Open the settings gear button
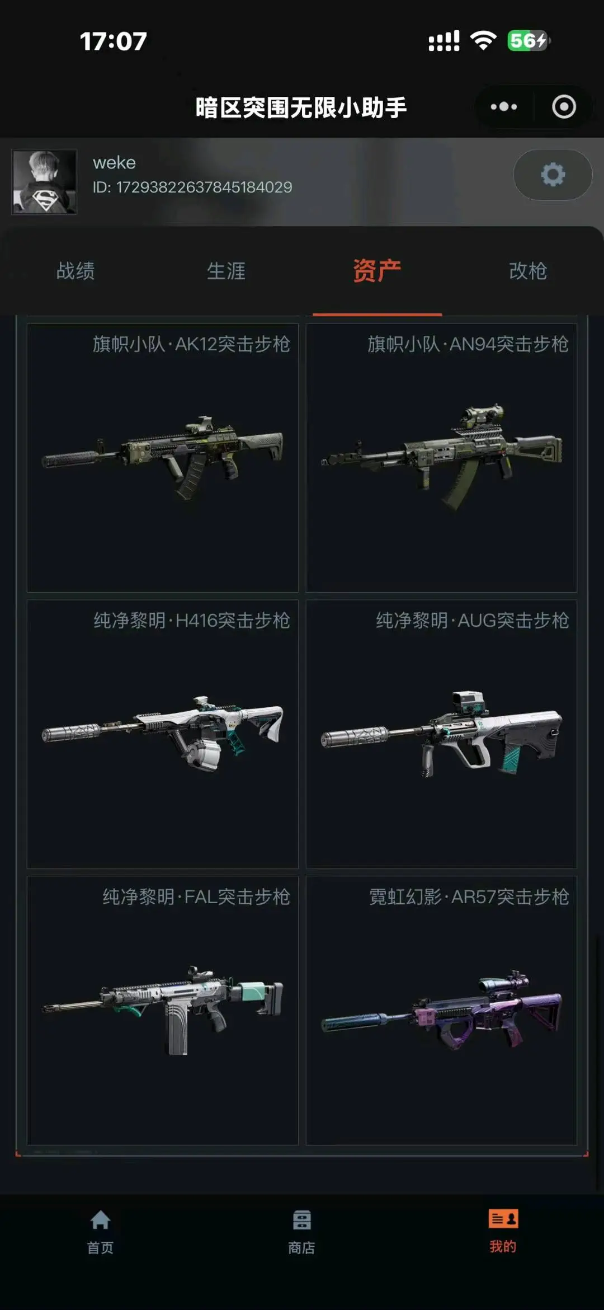Image resolution: width=604 pixels, height=1310 pixels. pos(553,175)
